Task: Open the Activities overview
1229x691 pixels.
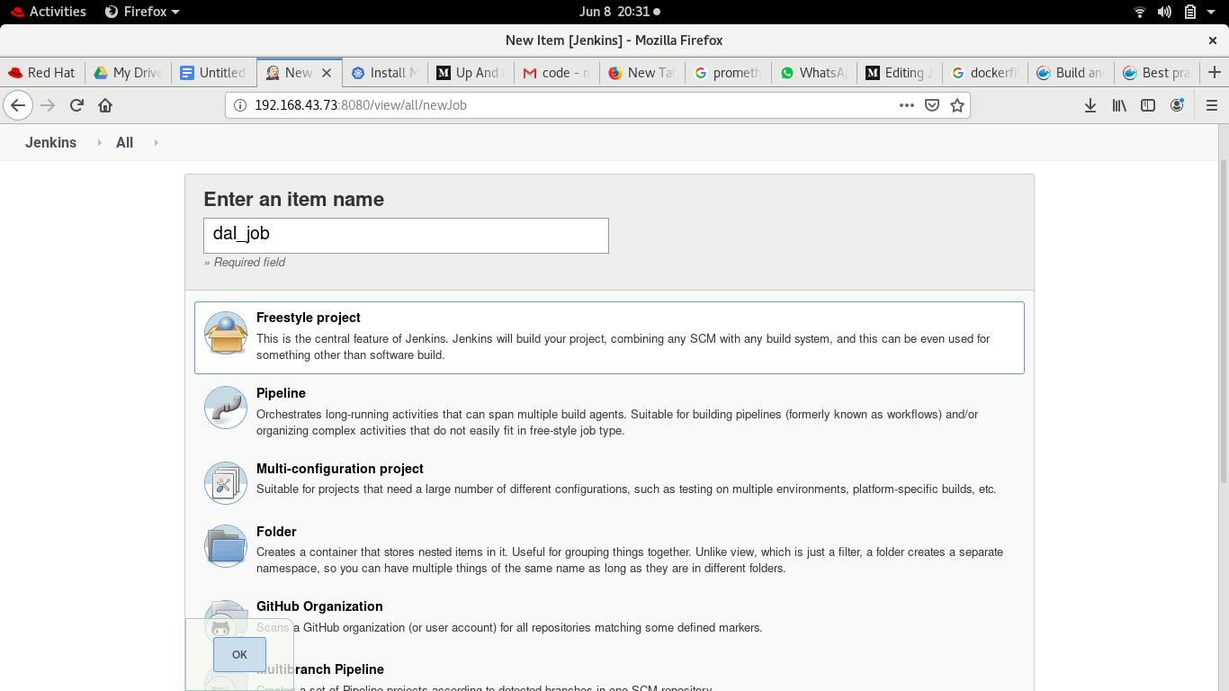Action: pyautogui.click(x=49, y=12)
